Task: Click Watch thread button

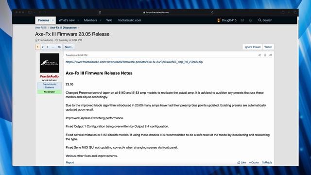Action: tap(268, 47)
